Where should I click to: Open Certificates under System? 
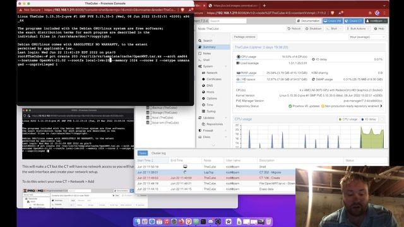click(x=214, y=79)
